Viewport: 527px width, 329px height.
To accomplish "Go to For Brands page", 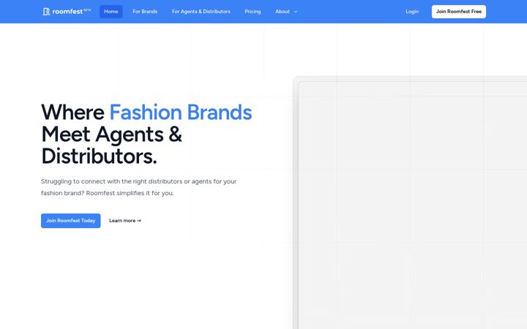I will pos(145,12).
